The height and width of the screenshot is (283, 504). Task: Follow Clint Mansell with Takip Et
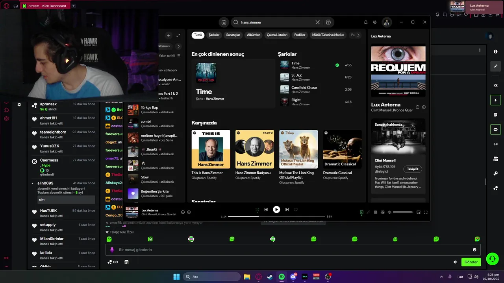(x=413, y=169)
